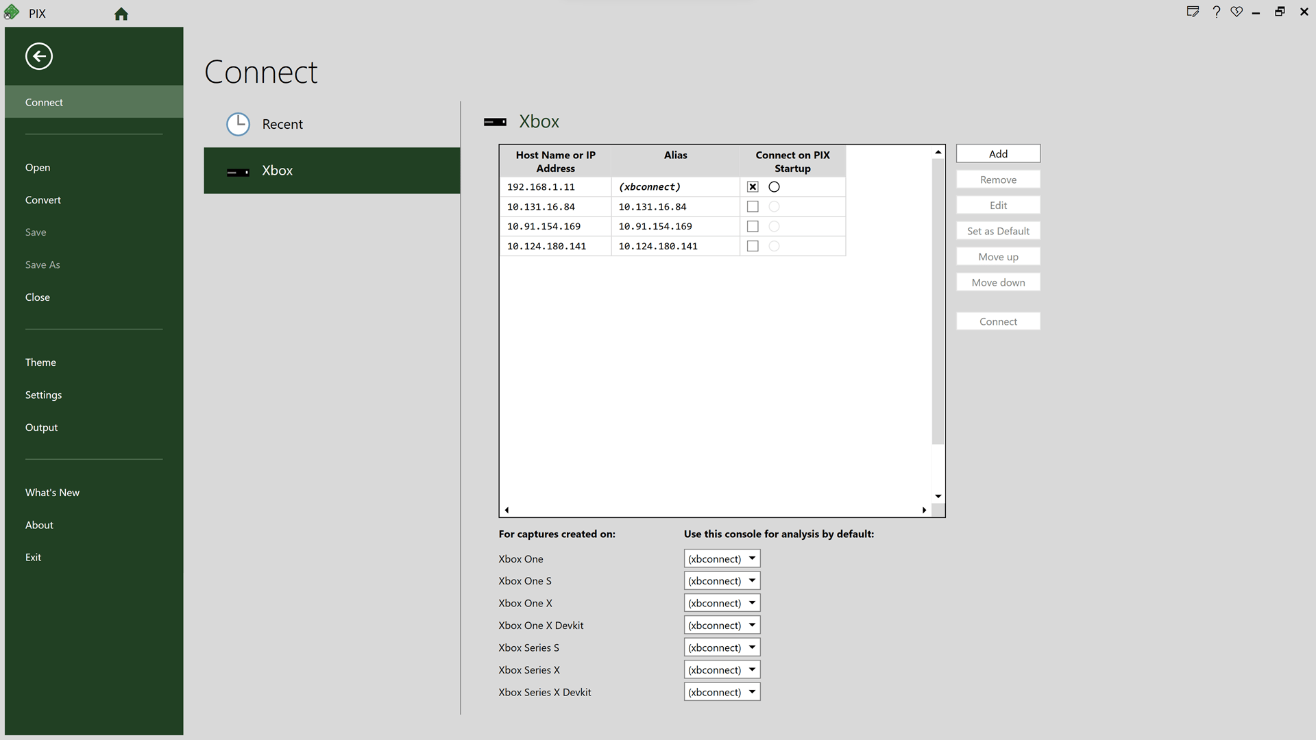Open the Xbox Series X Devkit dropdown
The image size is (1316, 740).
click(x=722, y=692)
